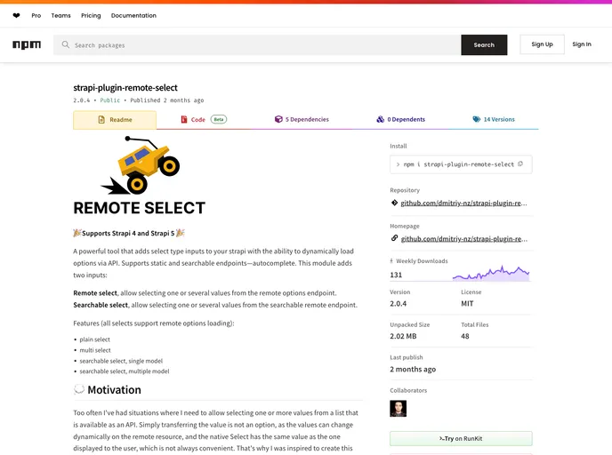
Task: Click 'Supports Strapi 4 and Strapi 5' line
Action: point(128,233)
